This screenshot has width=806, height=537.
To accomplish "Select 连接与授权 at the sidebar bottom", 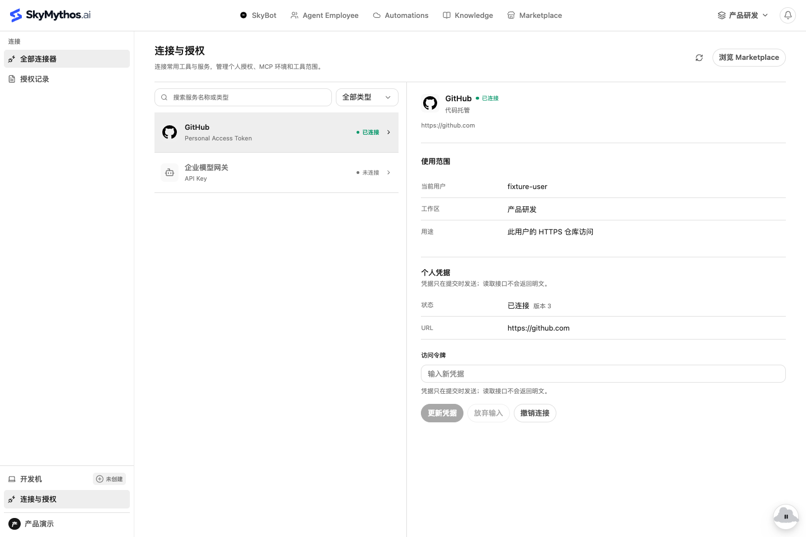I will point(67,500).
